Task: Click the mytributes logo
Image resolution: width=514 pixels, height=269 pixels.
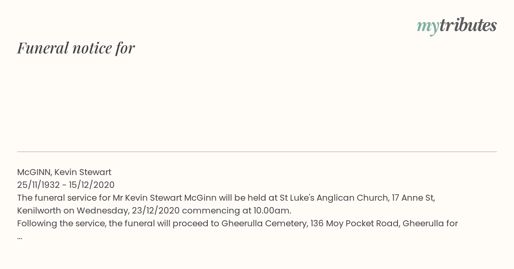Action: pyautogui.click(x=457, y=26)
